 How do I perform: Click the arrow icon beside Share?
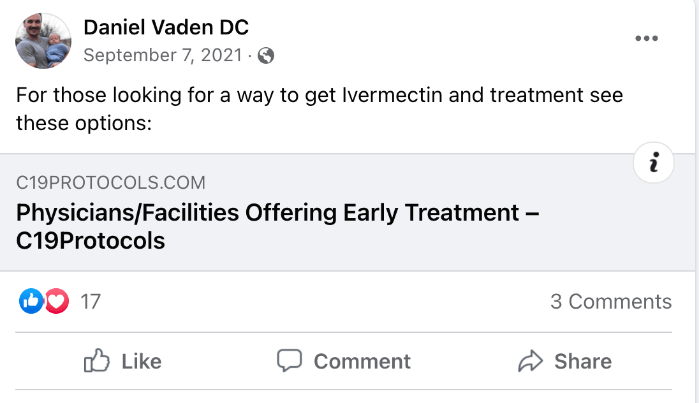[x=531, y=361]
